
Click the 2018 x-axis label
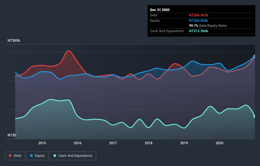tap(149, 143)
